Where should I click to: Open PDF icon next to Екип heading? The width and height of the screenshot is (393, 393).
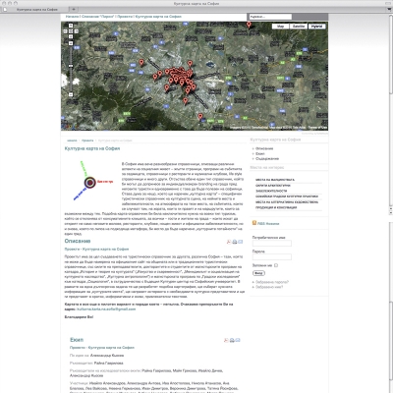click(226, 340)
